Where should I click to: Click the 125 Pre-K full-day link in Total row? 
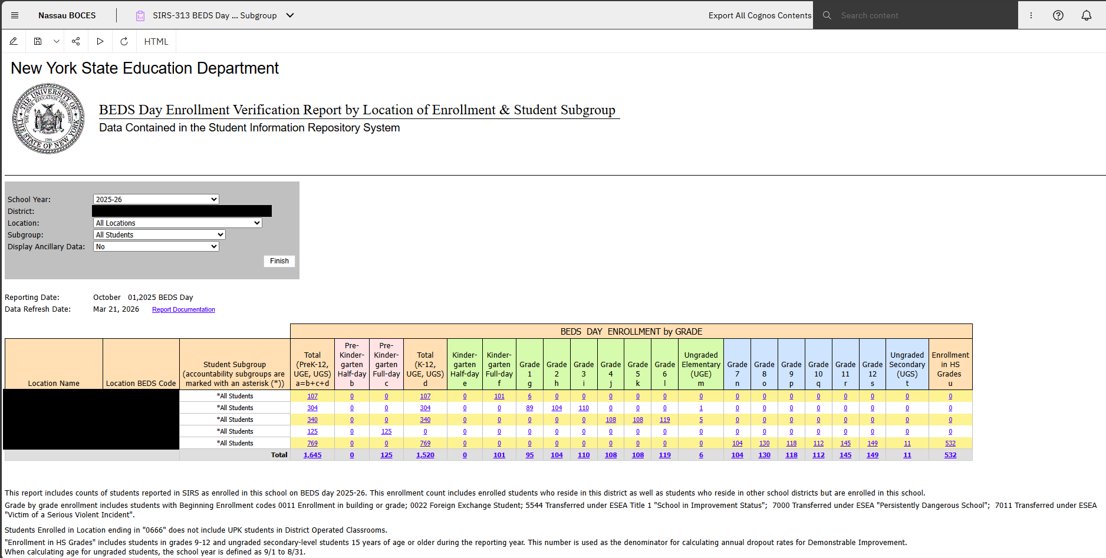tap(386, 455)
